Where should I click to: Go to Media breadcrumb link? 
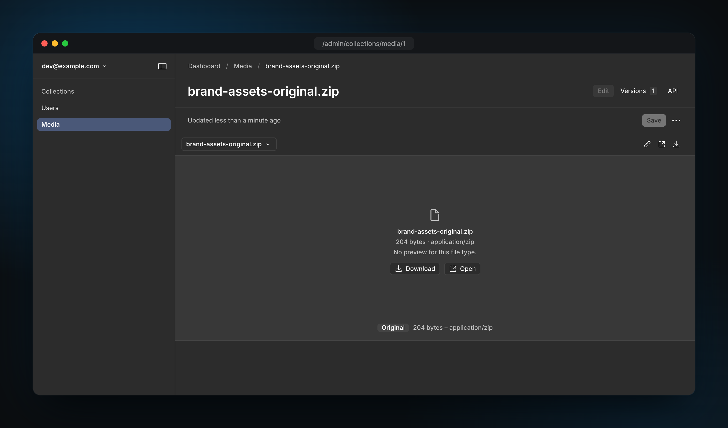243,66
